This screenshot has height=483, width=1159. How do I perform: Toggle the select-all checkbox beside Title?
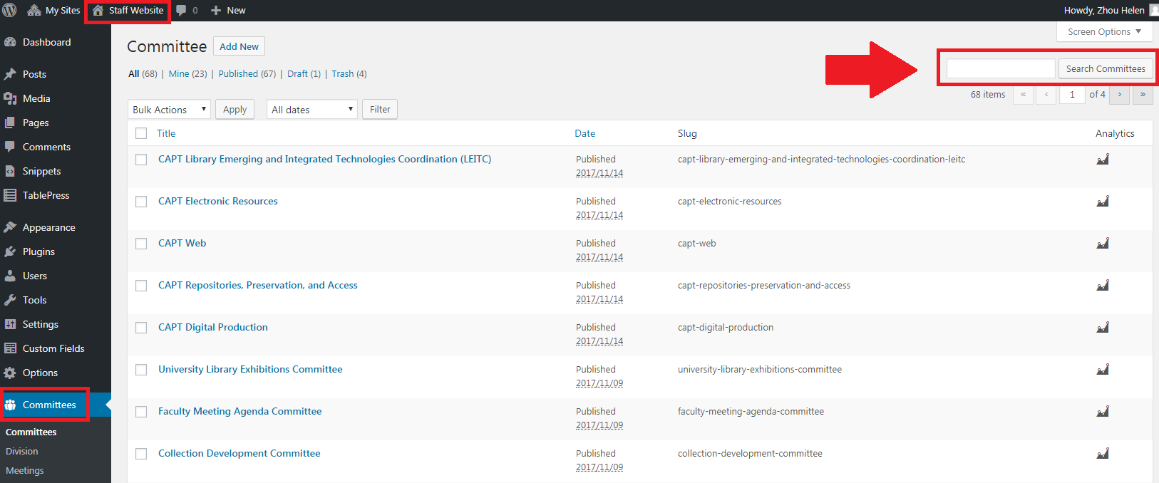coord(141,133)
